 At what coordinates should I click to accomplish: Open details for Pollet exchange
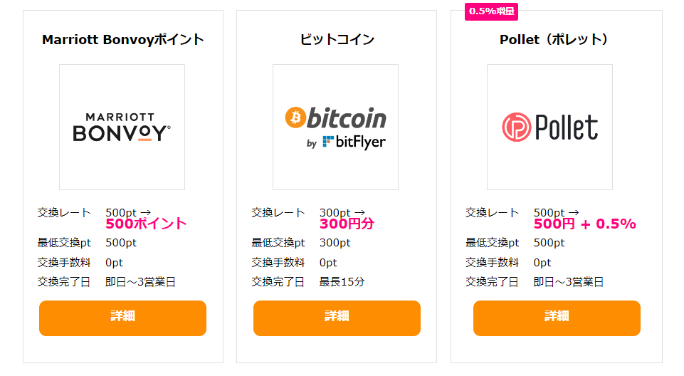pyautogui.click(x=557, y=318)
